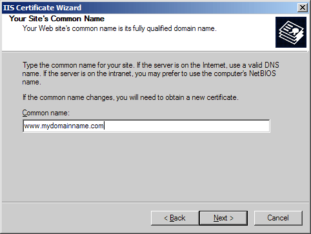Cancel the IIS Certificate Wizard

click(x=278, y=218)
